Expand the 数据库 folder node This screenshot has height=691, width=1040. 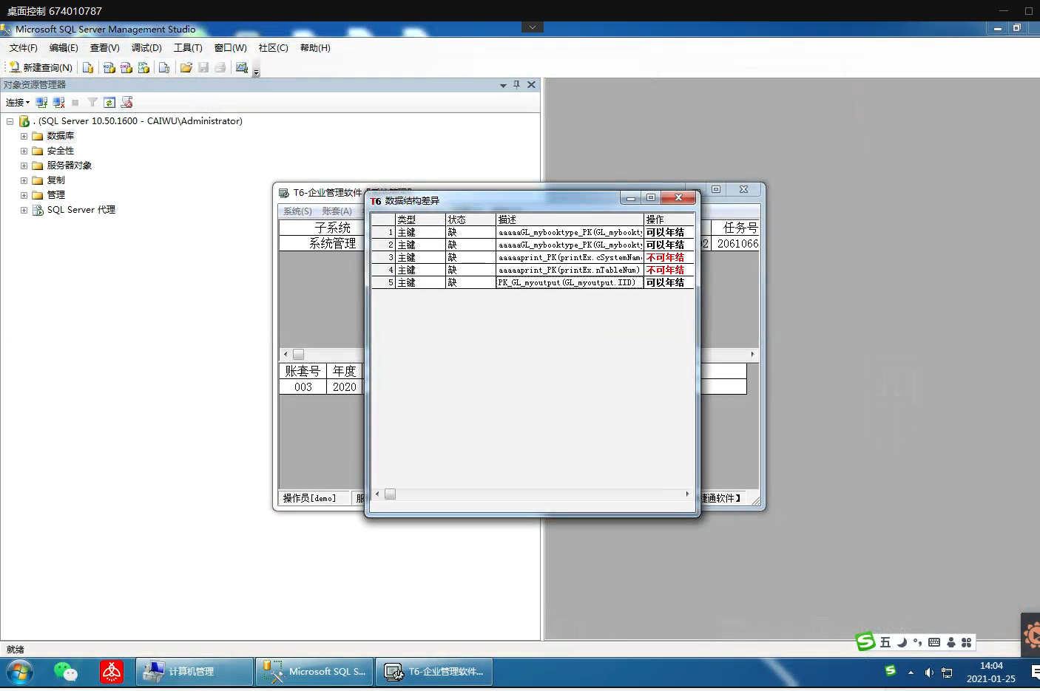pyautogui.click(x=24, y=136)
